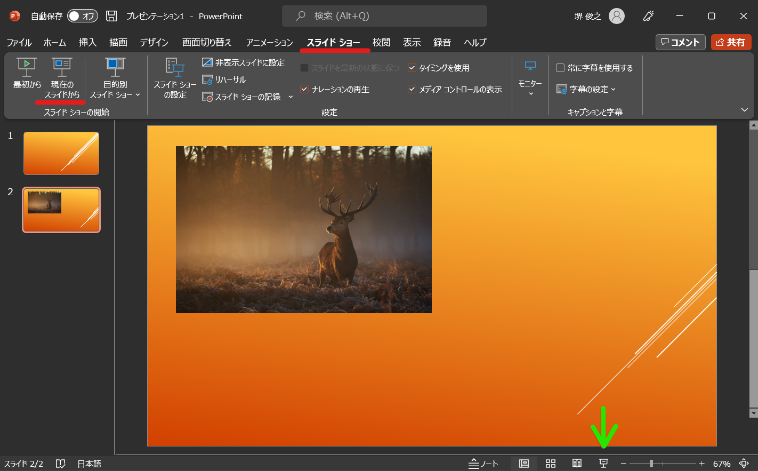This screenshot has width=758, height=471.
Task: Start slideshow from the status bar icon
Action: point(603,464)
